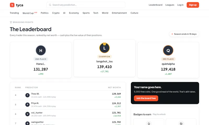Switch to the Sports category
The width and height of the screenshot is (209, 125).
tap(86, 13)
